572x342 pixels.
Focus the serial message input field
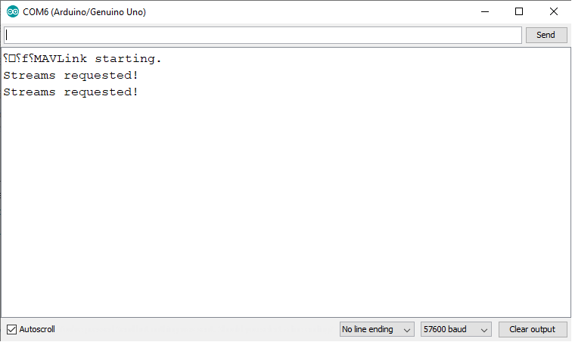[263, 35]
